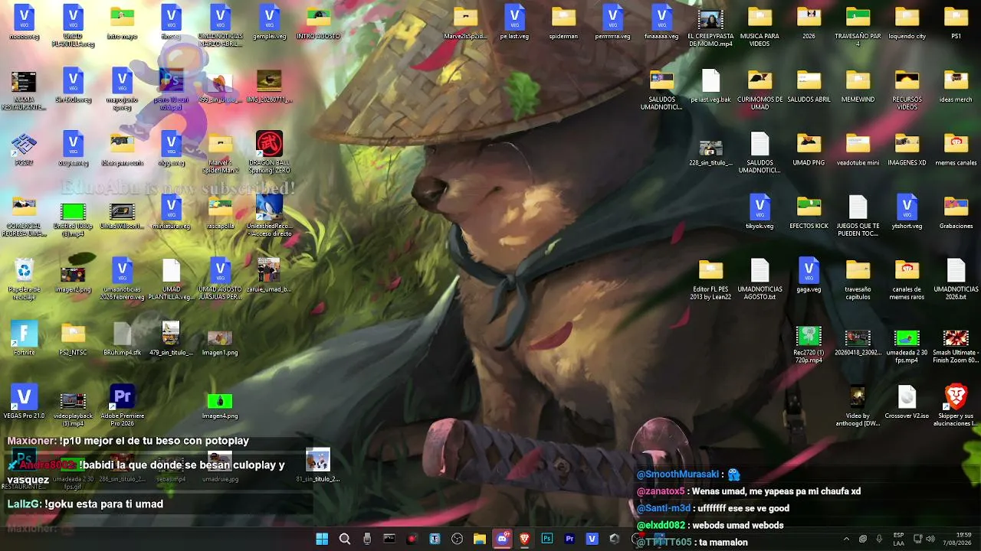Select the veadotube mini folder
Image resolution: width=981 pixels, height=551 pixels.
[858, 148]
